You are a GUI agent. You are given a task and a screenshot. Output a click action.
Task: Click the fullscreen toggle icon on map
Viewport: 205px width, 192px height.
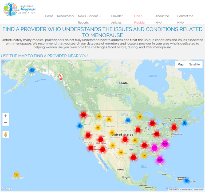[3, 62]
